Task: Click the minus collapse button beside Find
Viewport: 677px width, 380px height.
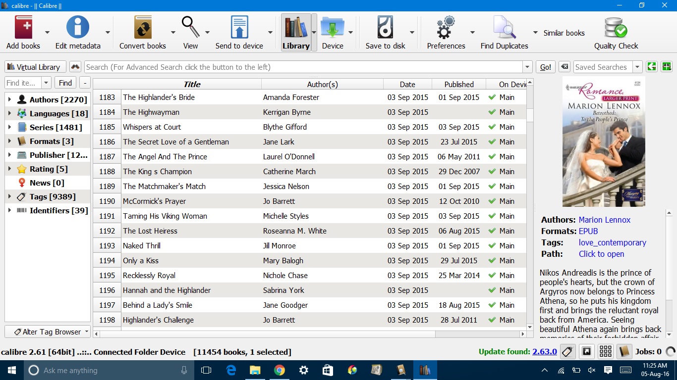Action: 85,83
